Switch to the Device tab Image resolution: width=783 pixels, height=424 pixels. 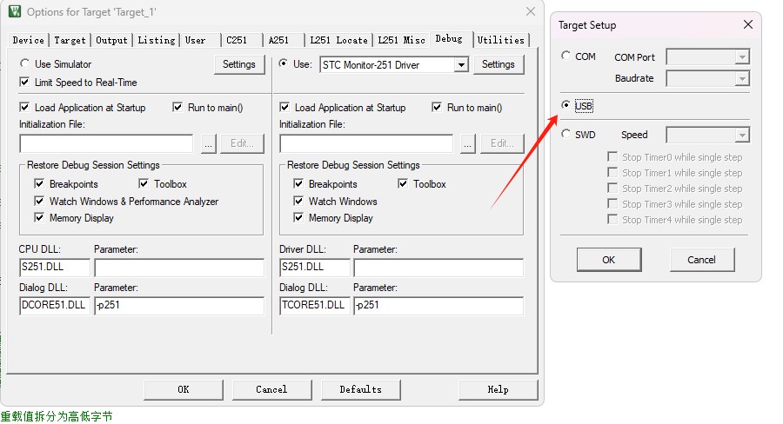[29, 41]
